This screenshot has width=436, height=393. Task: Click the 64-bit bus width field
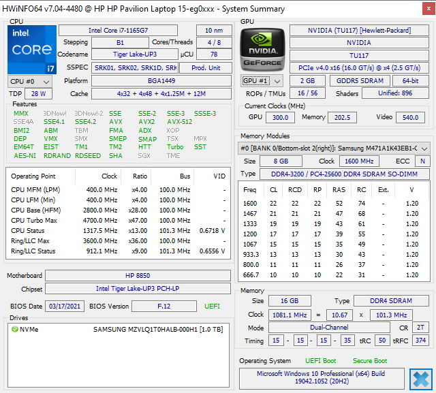tap(410, 80)
